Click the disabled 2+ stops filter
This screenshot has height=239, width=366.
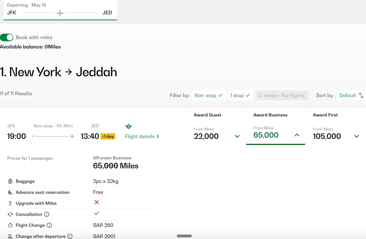coord(282,95)
